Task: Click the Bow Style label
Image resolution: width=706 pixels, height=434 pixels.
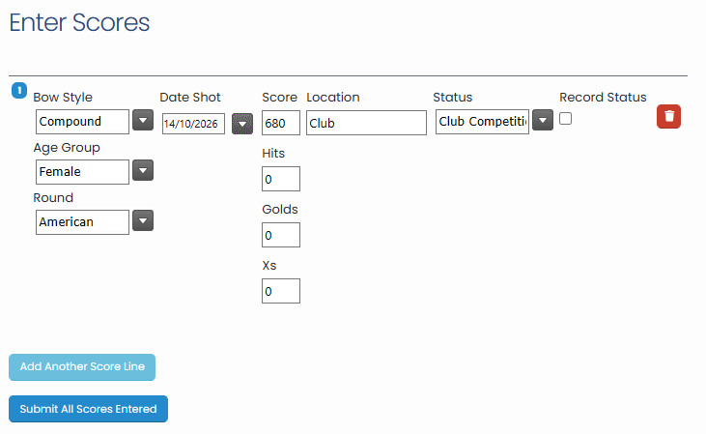Action: pos(63,98)
